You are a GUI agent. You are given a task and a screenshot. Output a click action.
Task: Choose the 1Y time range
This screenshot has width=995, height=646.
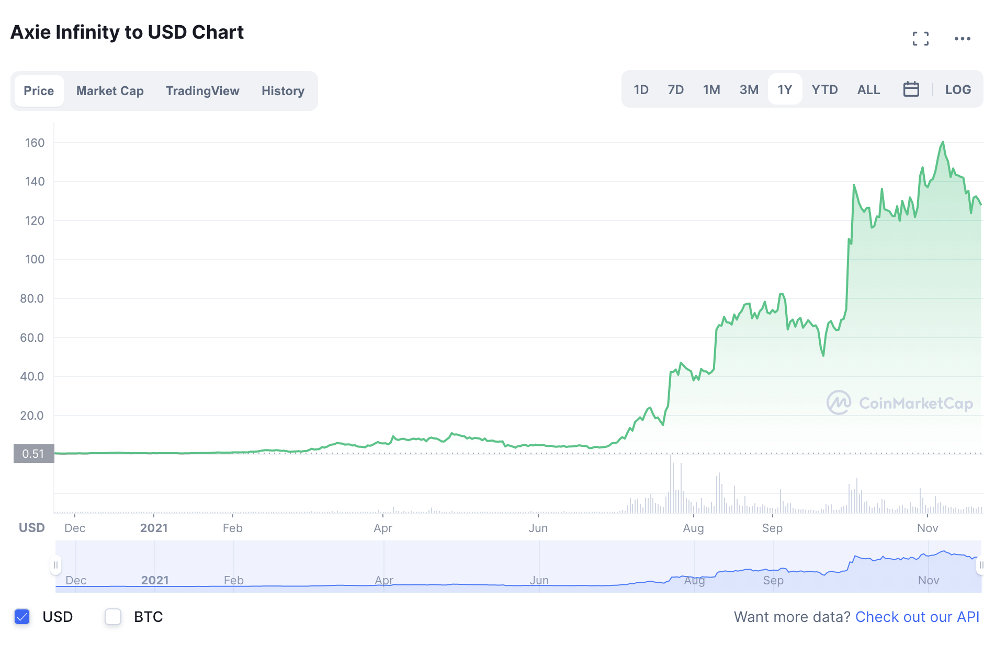click(785, 89)
